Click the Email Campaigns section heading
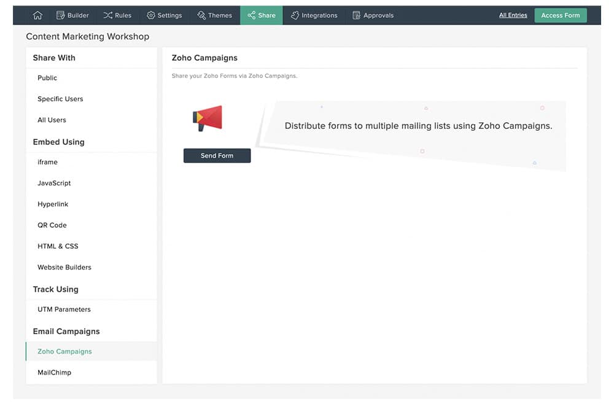 click(x=66, y=332)
